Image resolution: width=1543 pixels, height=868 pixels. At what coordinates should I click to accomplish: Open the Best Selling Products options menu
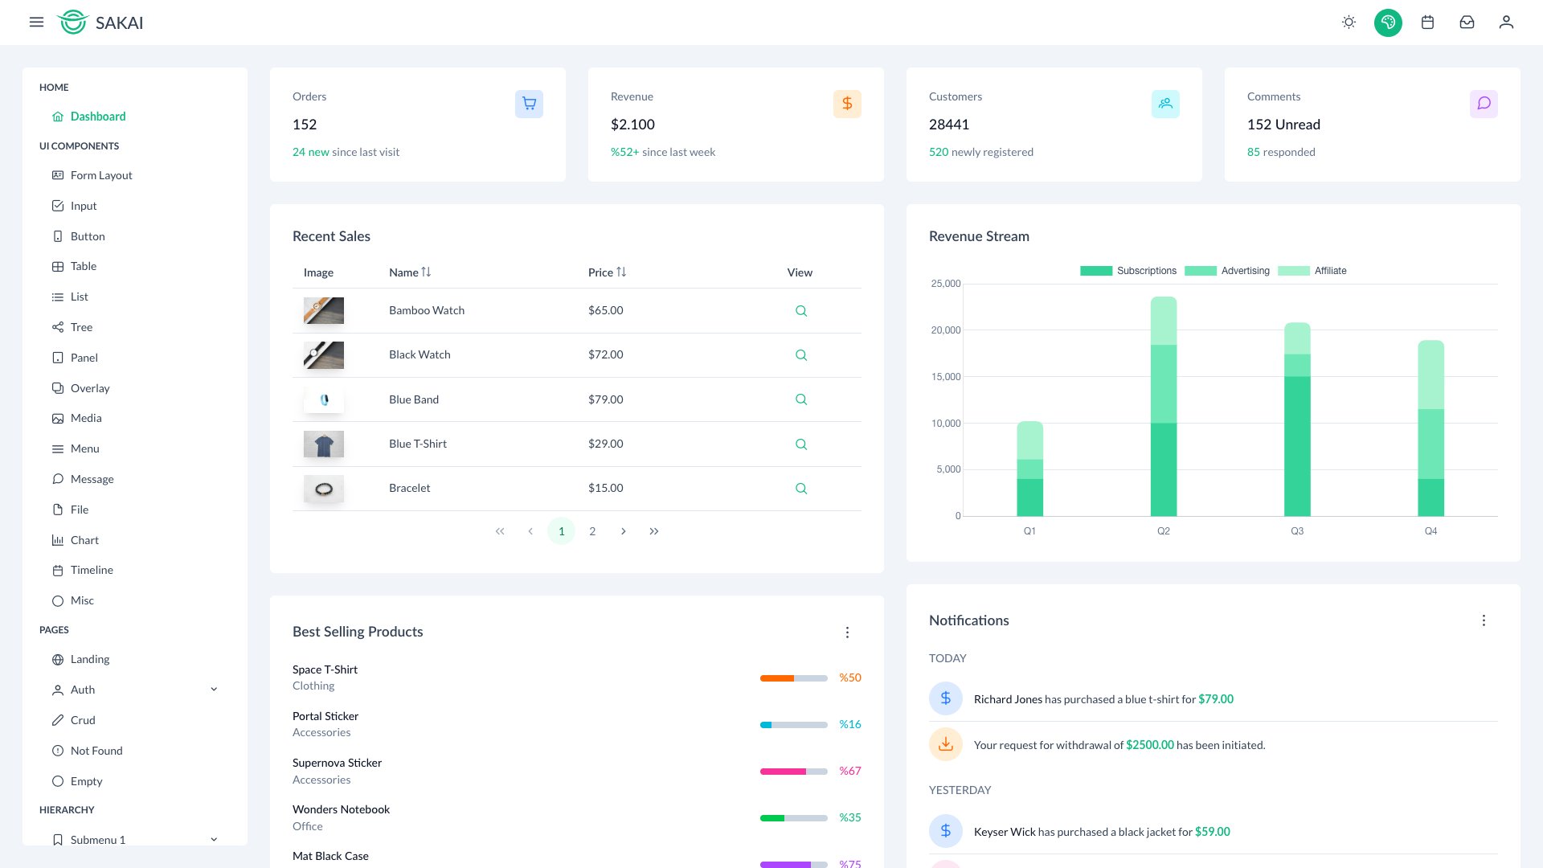(x=847, y=633)
